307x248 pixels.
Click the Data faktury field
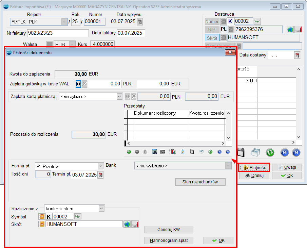tap(131, 33)
